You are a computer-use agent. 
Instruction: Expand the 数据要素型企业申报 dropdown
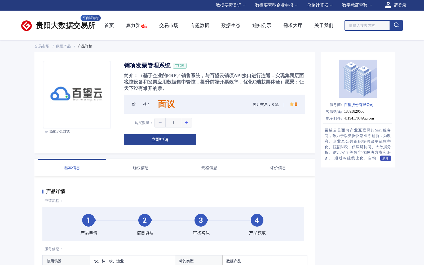276,5
